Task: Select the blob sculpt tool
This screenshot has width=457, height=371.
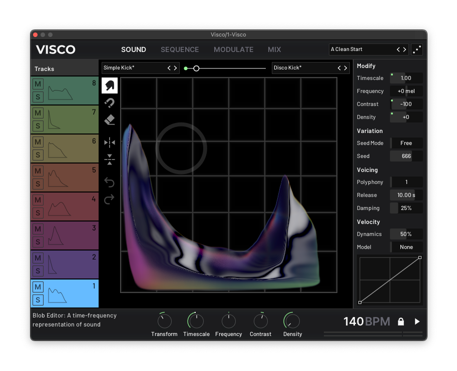Action: (110, 85)
